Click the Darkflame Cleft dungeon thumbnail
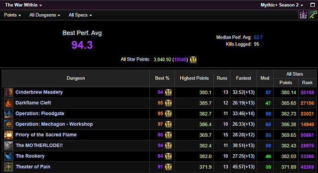Image resolution: width=318 pixels, height=173 pixels. 9,103
